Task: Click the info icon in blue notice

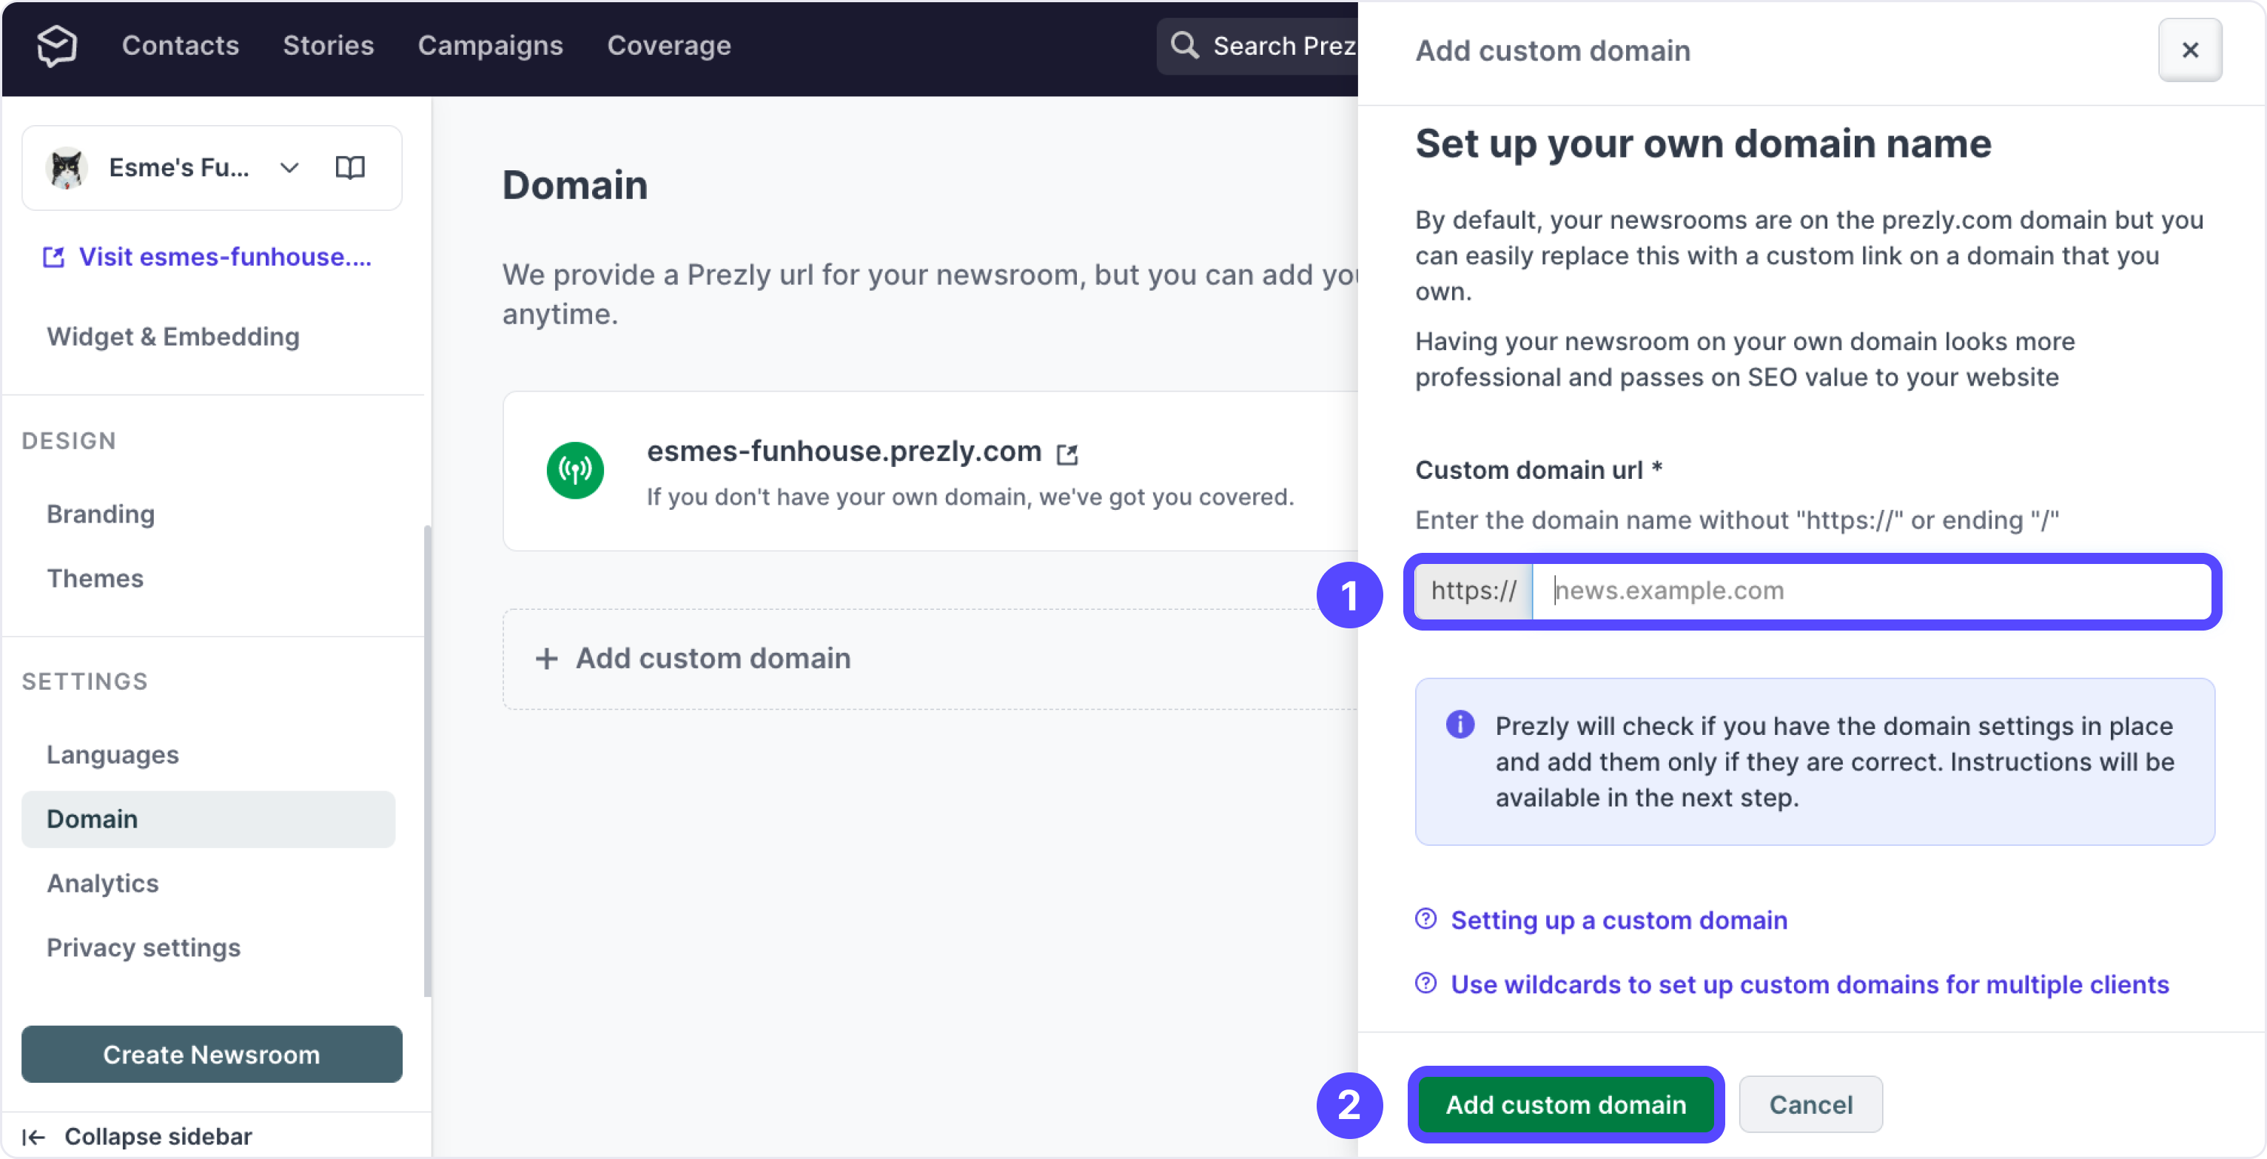Action: click(x=1460, y=725)
